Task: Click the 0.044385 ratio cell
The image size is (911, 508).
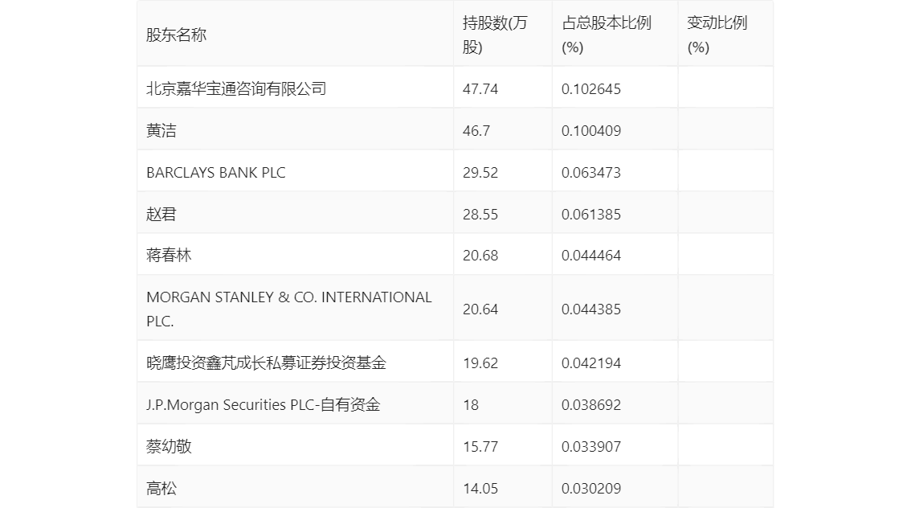Action: click(591, 309)
